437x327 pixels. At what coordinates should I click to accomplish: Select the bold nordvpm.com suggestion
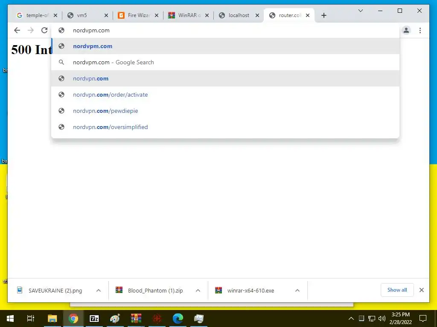(x=225, y=46)
